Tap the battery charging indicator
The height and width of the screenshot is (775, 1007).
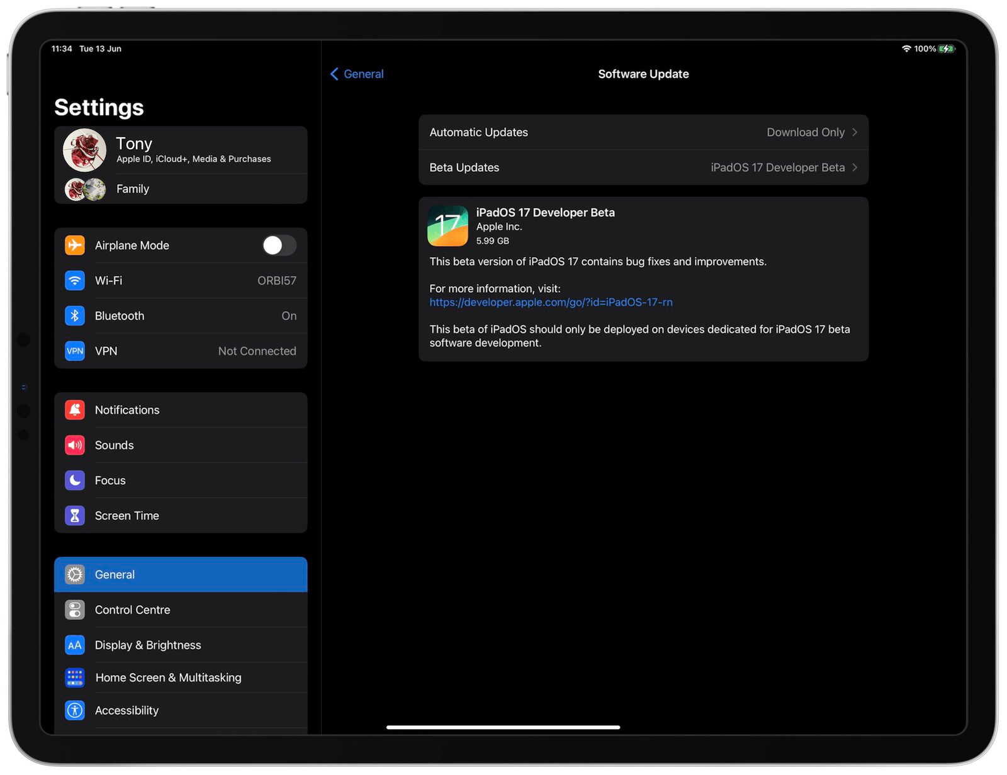click(x=947, y=48)
